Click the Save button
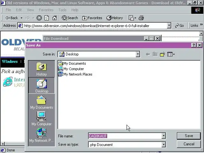This screenshot has width=204, height=153. (189, 136)
